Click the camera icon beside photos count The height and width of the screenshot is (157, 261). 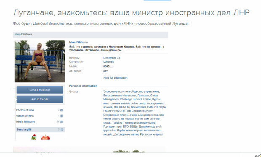pyautogui.click(x=61, y=110)
